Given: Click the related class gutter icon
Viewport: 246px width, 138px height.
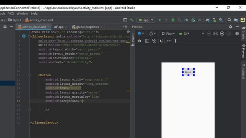Looking at the screenshot, I should tap(24, 36).
